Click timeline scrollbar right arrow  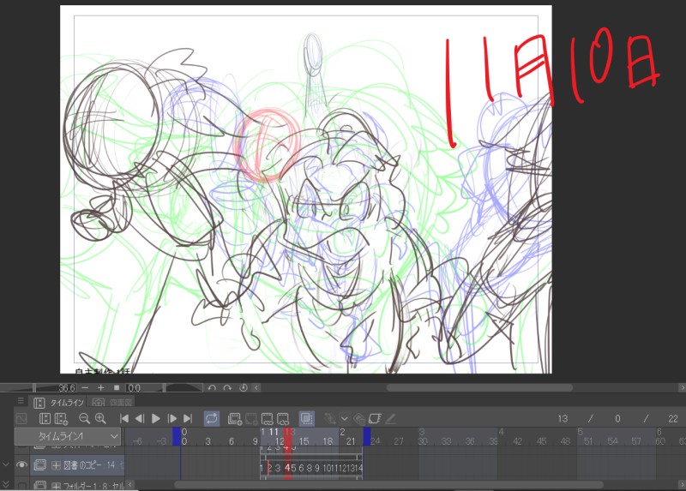(682, 484)
